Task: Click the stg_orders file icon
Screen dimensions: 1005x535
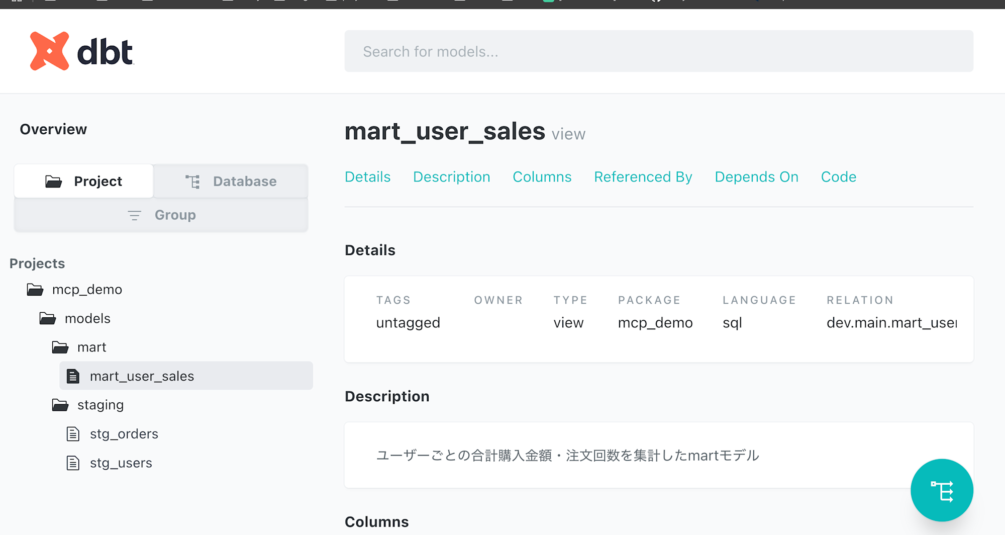Action: tap(73, 434)
